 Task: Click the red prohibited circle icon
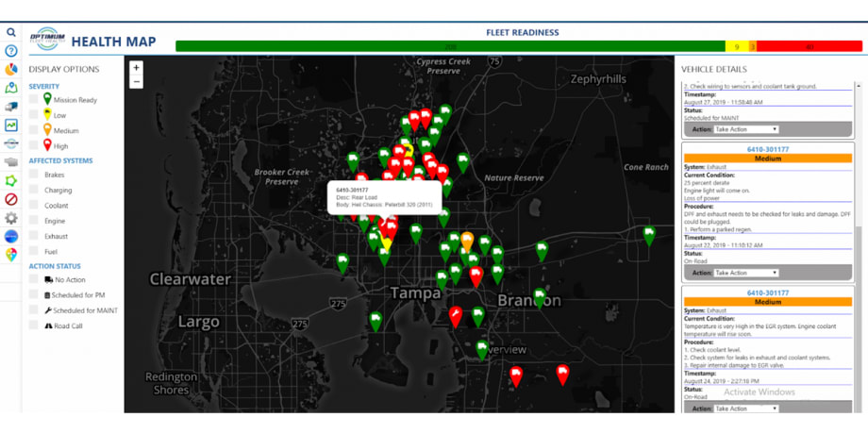click(x=11, y=199)
